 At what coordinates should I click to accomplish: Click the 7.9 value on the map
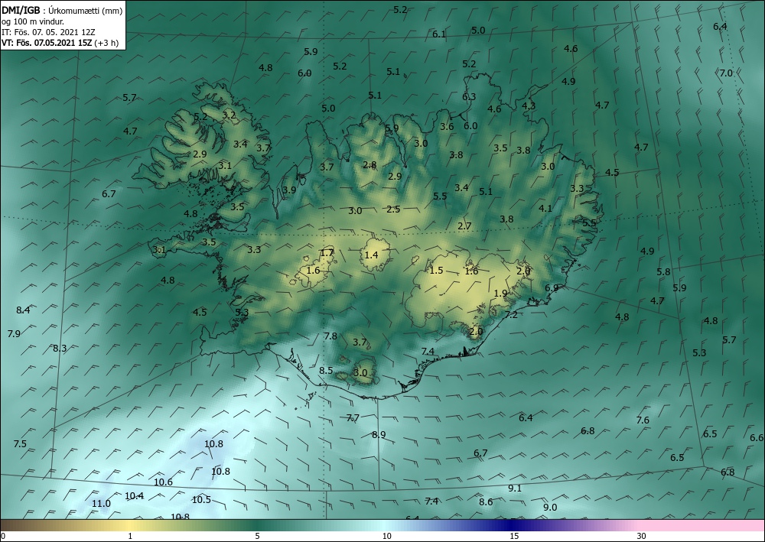[x=14, y=334]
